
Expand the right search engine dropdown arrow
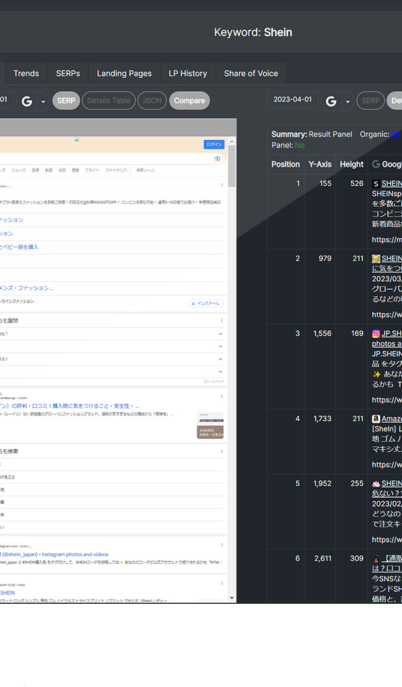[x=347, y=101]
